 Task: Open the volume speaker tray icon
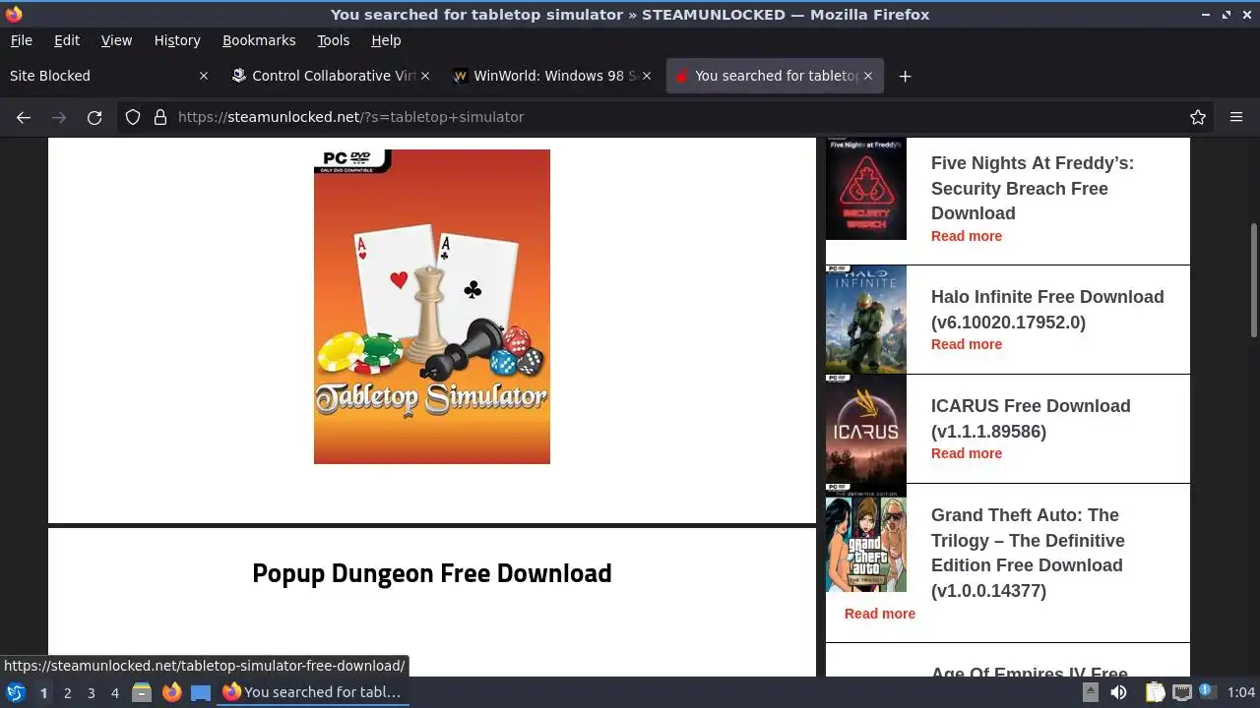tap(1119, 692)
